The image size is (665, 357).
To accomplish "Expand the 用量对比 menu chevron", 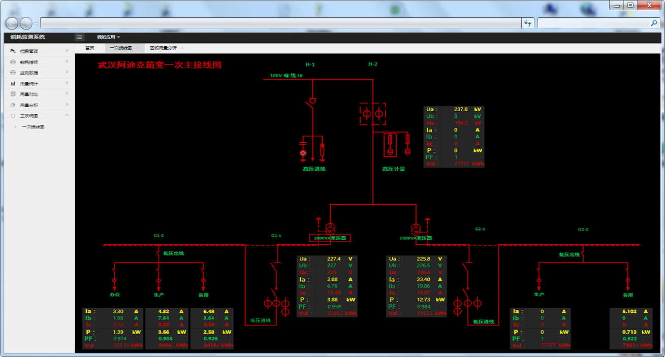I will tap(67, 94).
